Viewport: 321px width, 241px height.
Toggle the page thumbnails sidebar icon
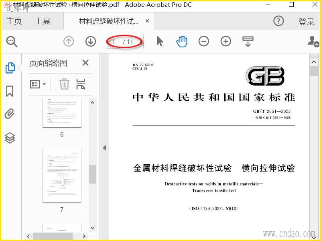pyautogui.click(x=10, y=68)
